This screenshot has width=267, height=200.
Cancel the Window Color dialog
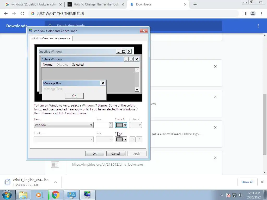pos(116,154)
